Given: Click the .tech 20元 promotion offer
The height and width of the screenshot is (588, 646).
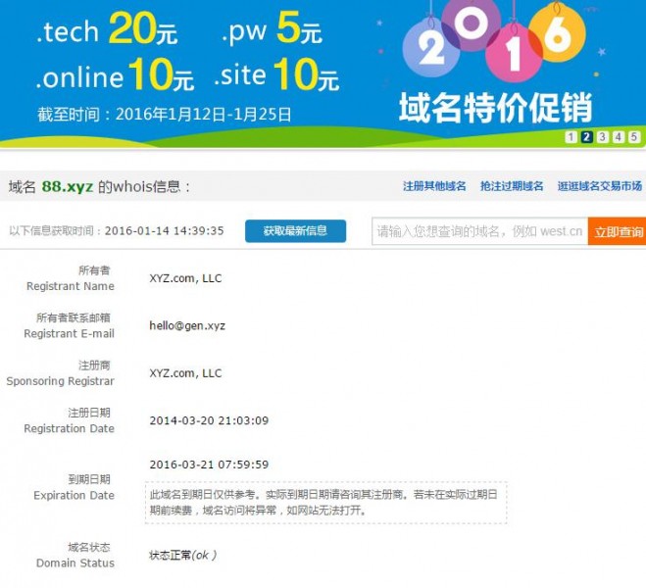Looking at the screenshot, I should 107,31.
